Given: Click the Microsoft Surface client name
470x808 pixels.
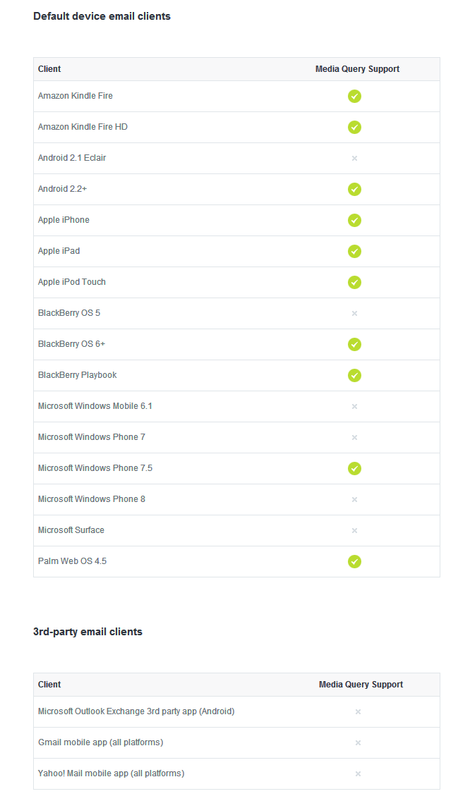Looking at the screenshot, I should click(x=71, y=530).
